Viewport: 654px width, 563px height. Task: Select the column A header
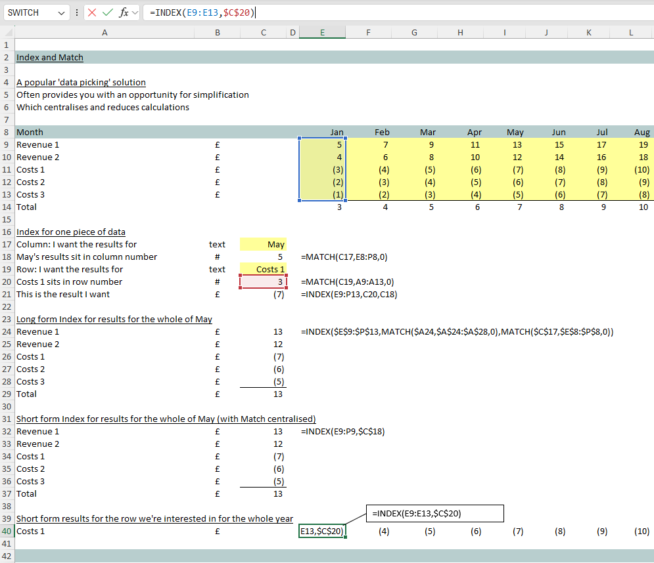click(104, 32)
